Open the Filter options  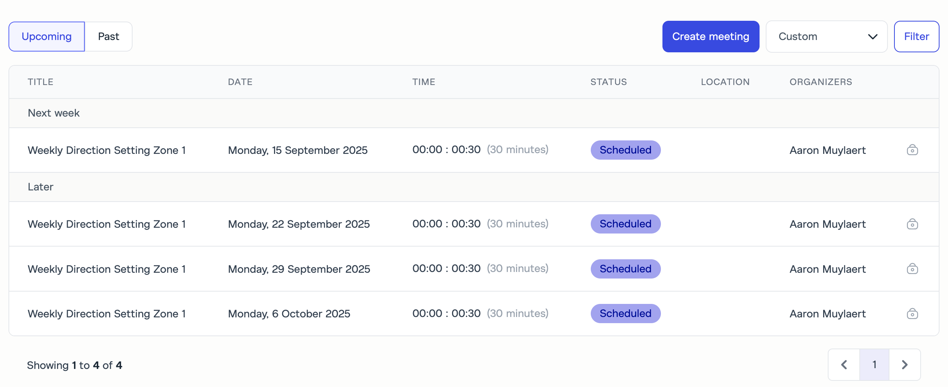click(916, 37)
